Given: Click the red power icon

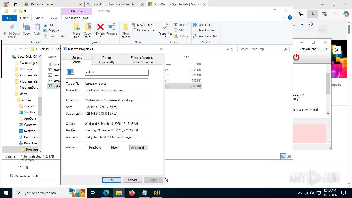Looking at the screenshot, I should tap(296, 57).
